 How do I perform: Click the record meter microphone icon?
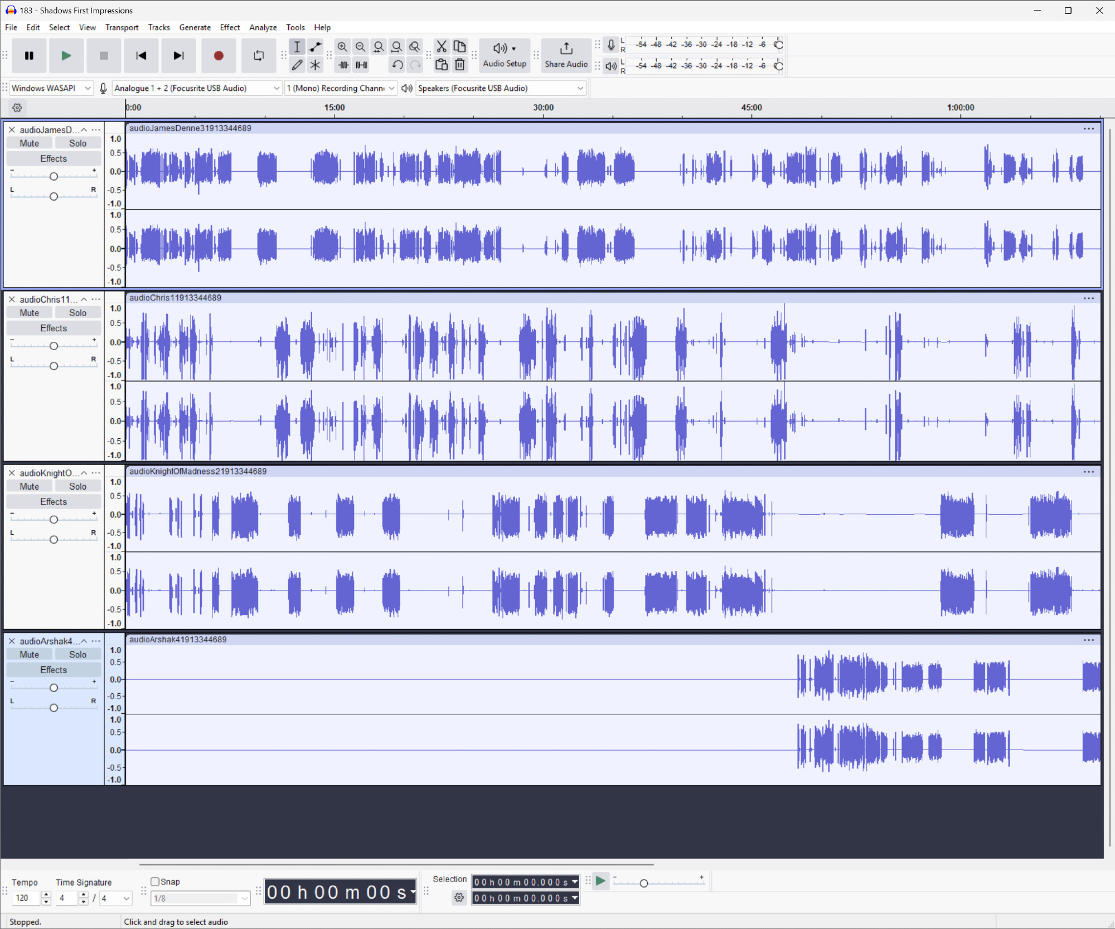click(611, 45)
